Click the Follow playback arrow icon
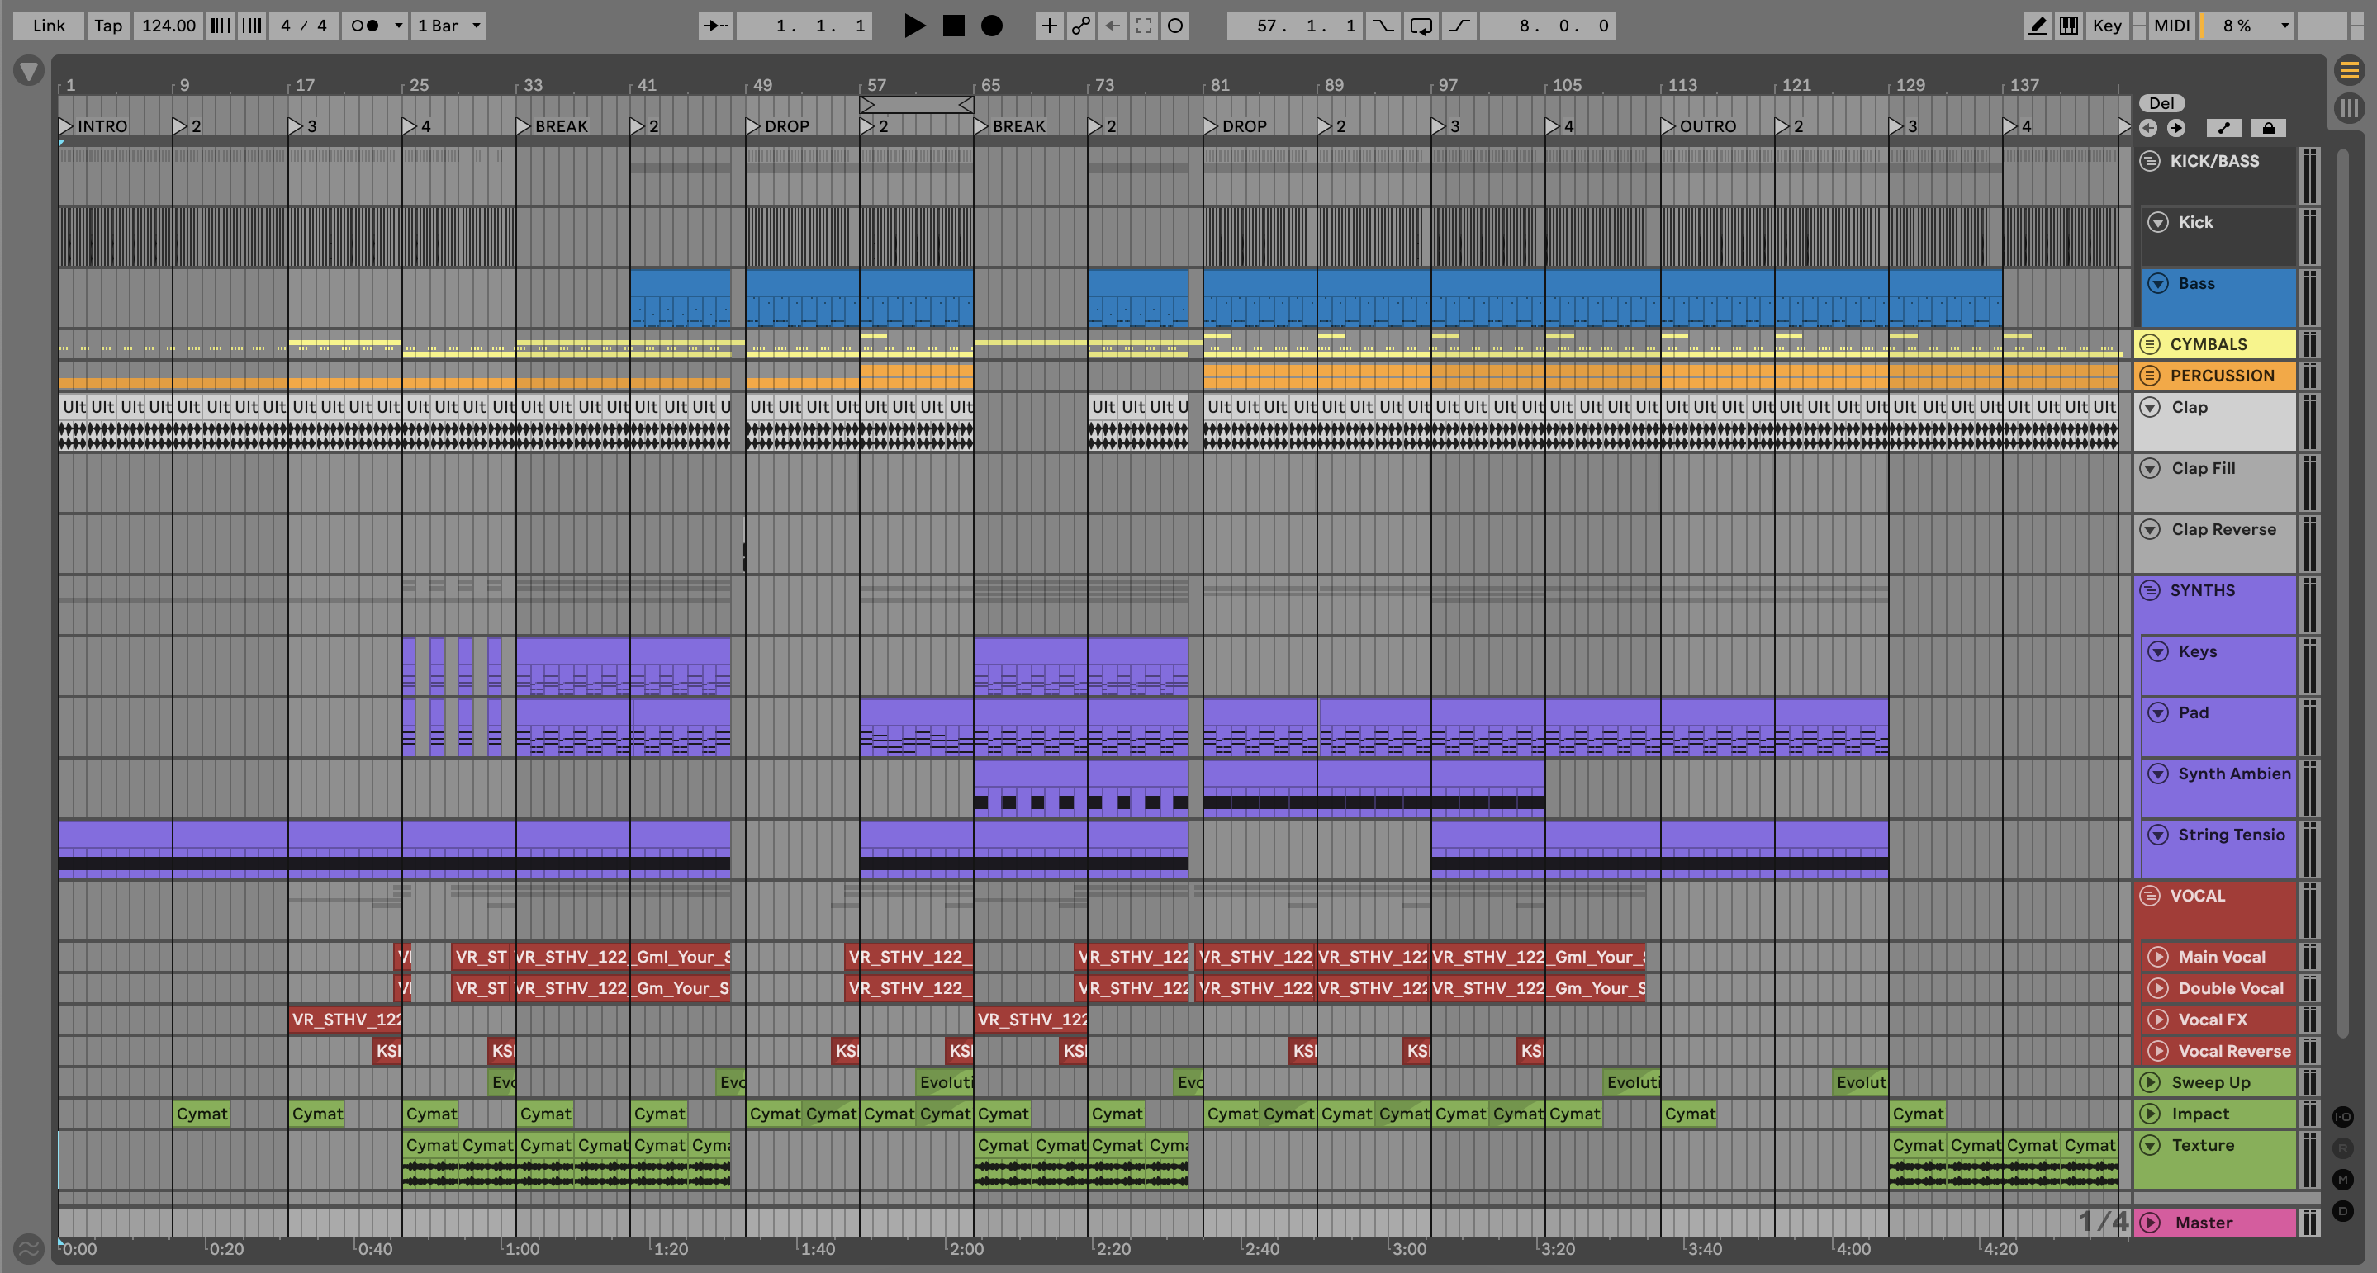This screenshot has height=1273, width=2377. coord(715,26)
